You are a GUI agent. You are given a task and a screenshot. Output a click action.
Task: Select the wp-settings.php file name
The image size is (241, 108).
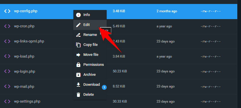[27, 101]
